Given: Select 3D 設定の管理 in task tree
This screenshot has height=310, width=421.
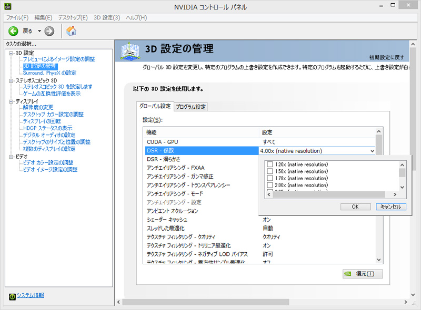Looking at the screenshot, I should [40, 66].
